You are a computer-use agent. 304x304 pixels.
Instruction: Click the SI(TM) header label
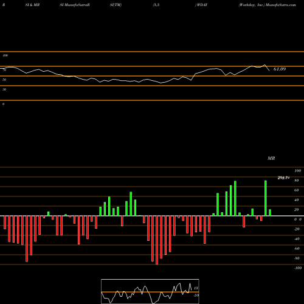pos(116,5)
